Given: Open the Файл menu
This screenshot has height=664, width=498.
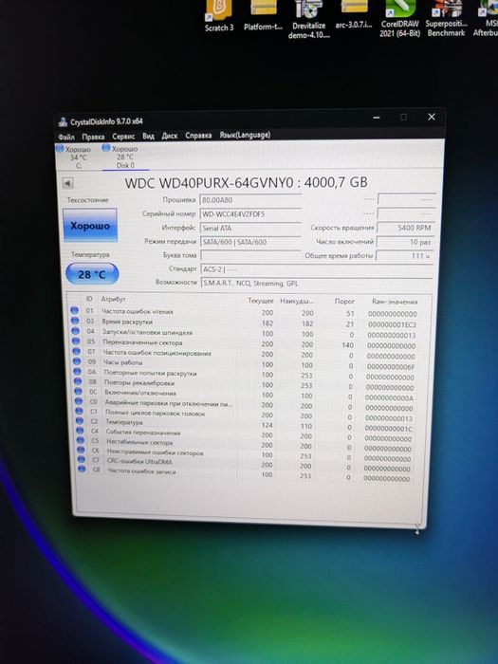Looking at the screenshot, I should click(x=66, y=137).
